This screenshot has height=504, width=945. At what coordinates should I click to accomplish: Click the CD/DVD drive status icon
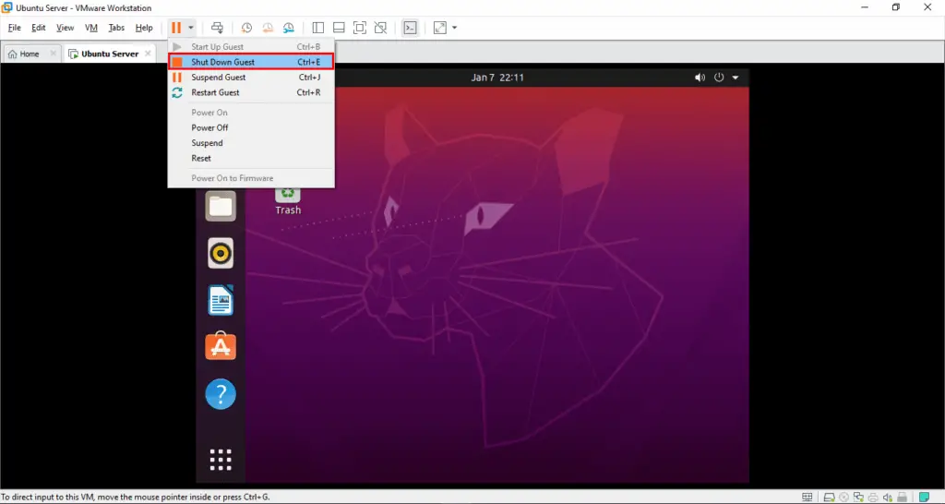pos(843,498)
